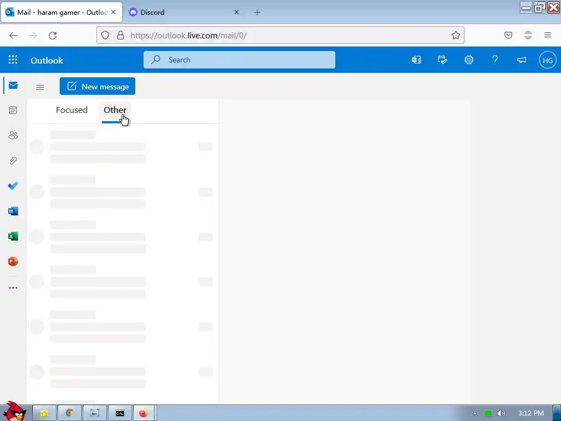Toggle the folder pane hamburger menu
Viewport: 561px width, 421px height.
coord(40,87)
